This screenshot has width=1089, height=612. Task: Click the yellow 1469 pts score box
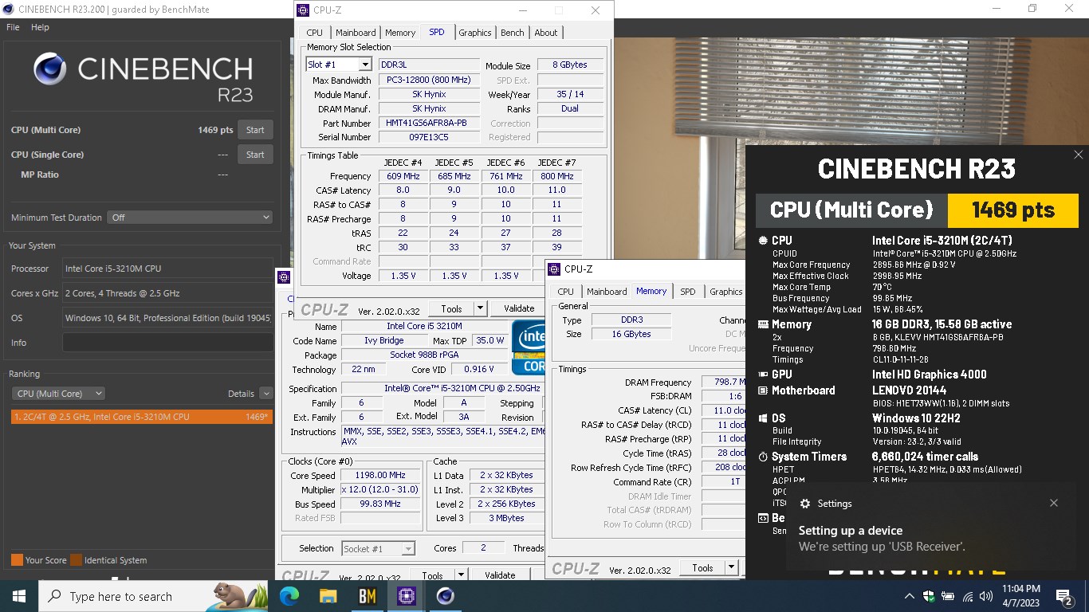1012,210
